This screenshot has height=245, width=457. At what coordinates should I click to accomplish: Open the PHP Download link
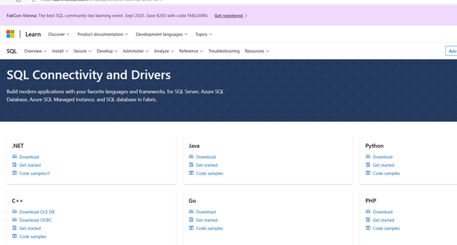click(383, 212)
